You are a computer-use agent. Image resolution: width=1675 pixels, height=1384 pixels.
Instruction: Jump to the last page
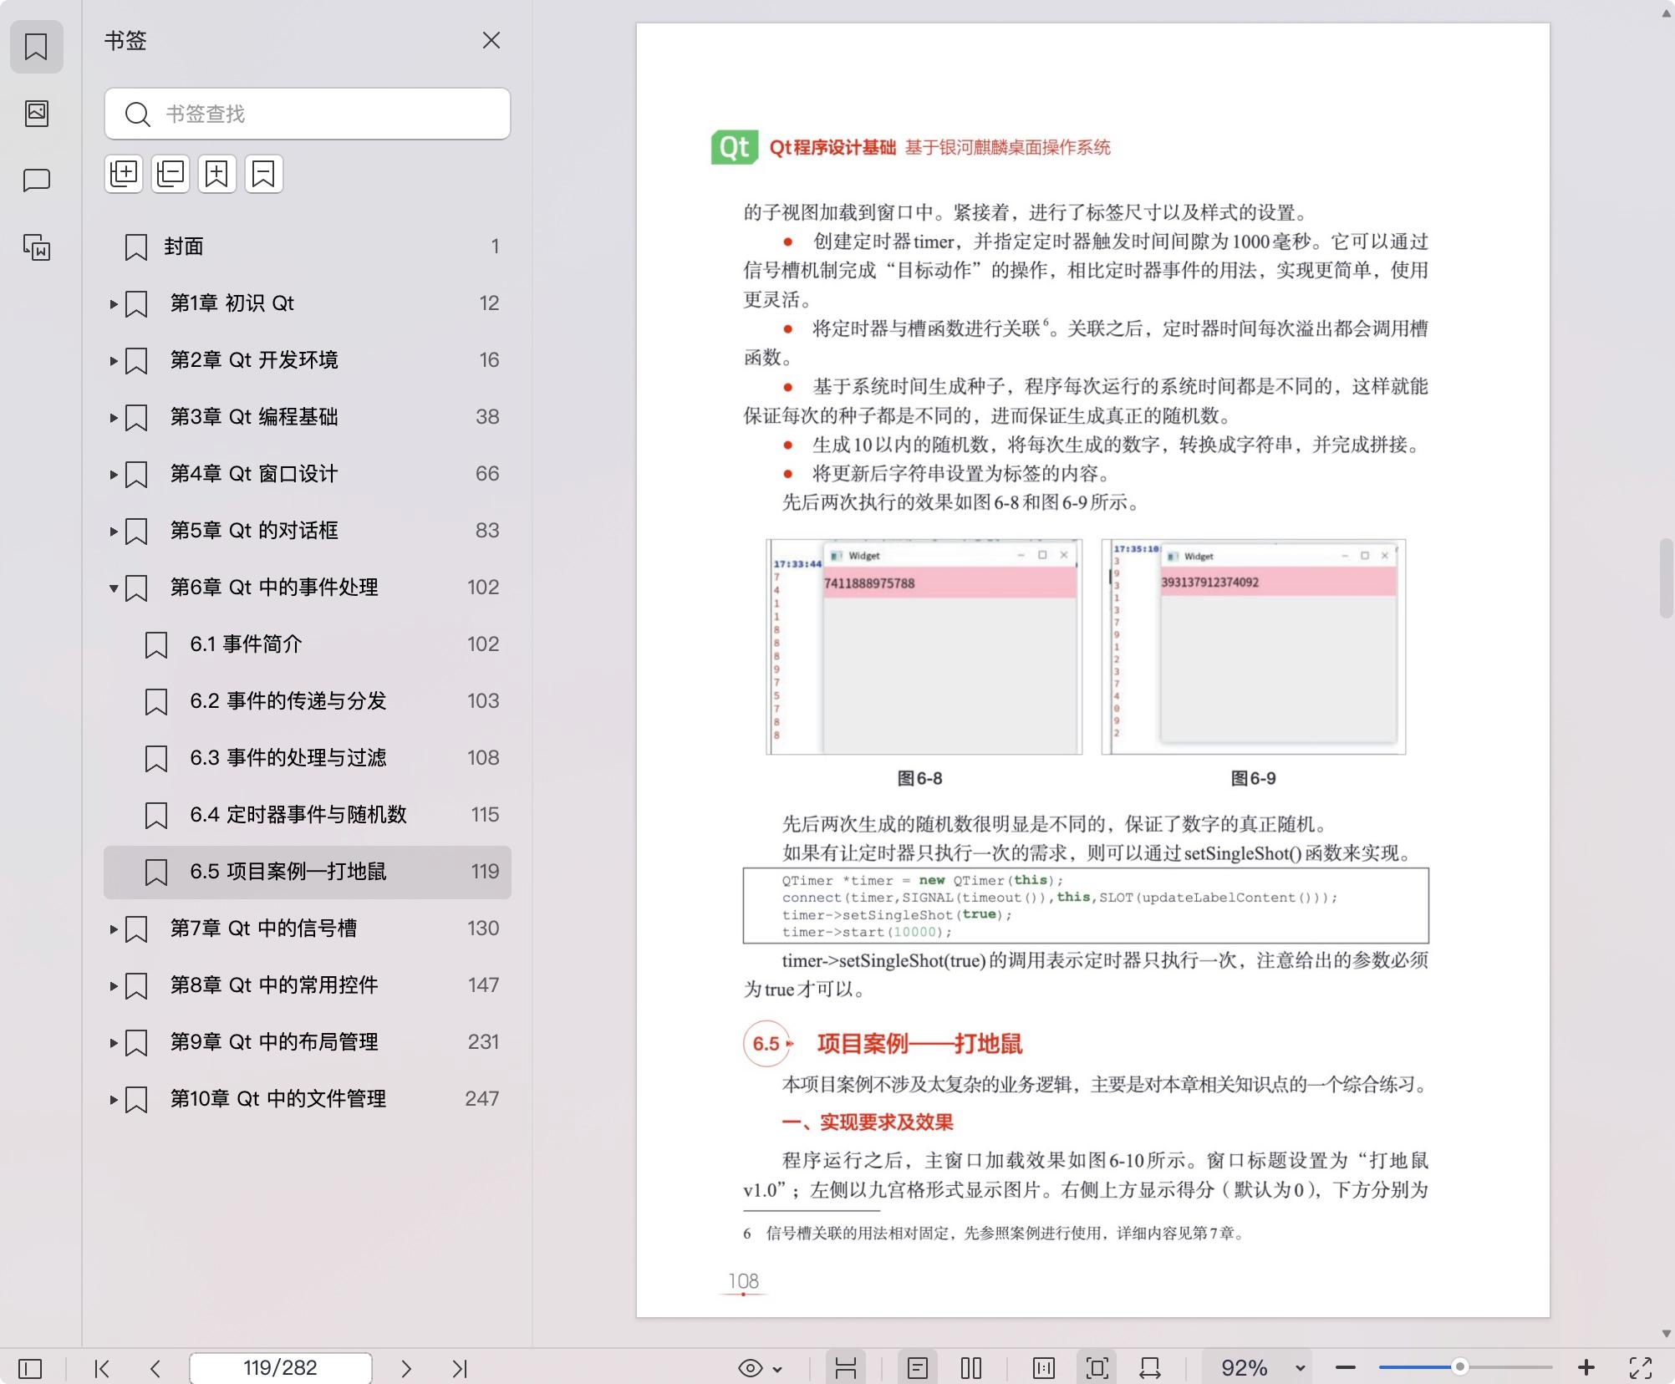pyautogui.click(x=460, y=1368)
